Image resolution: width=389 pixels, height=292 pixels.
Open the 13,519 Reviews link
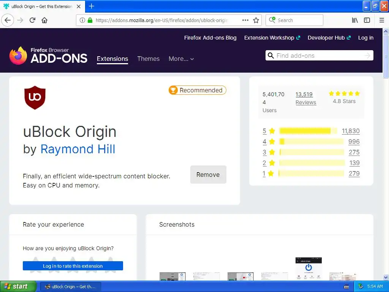coord(306,98)
